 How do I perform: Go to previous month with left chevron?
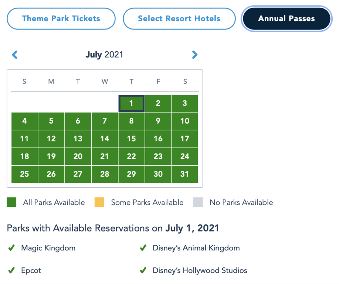tap(15, 55)
